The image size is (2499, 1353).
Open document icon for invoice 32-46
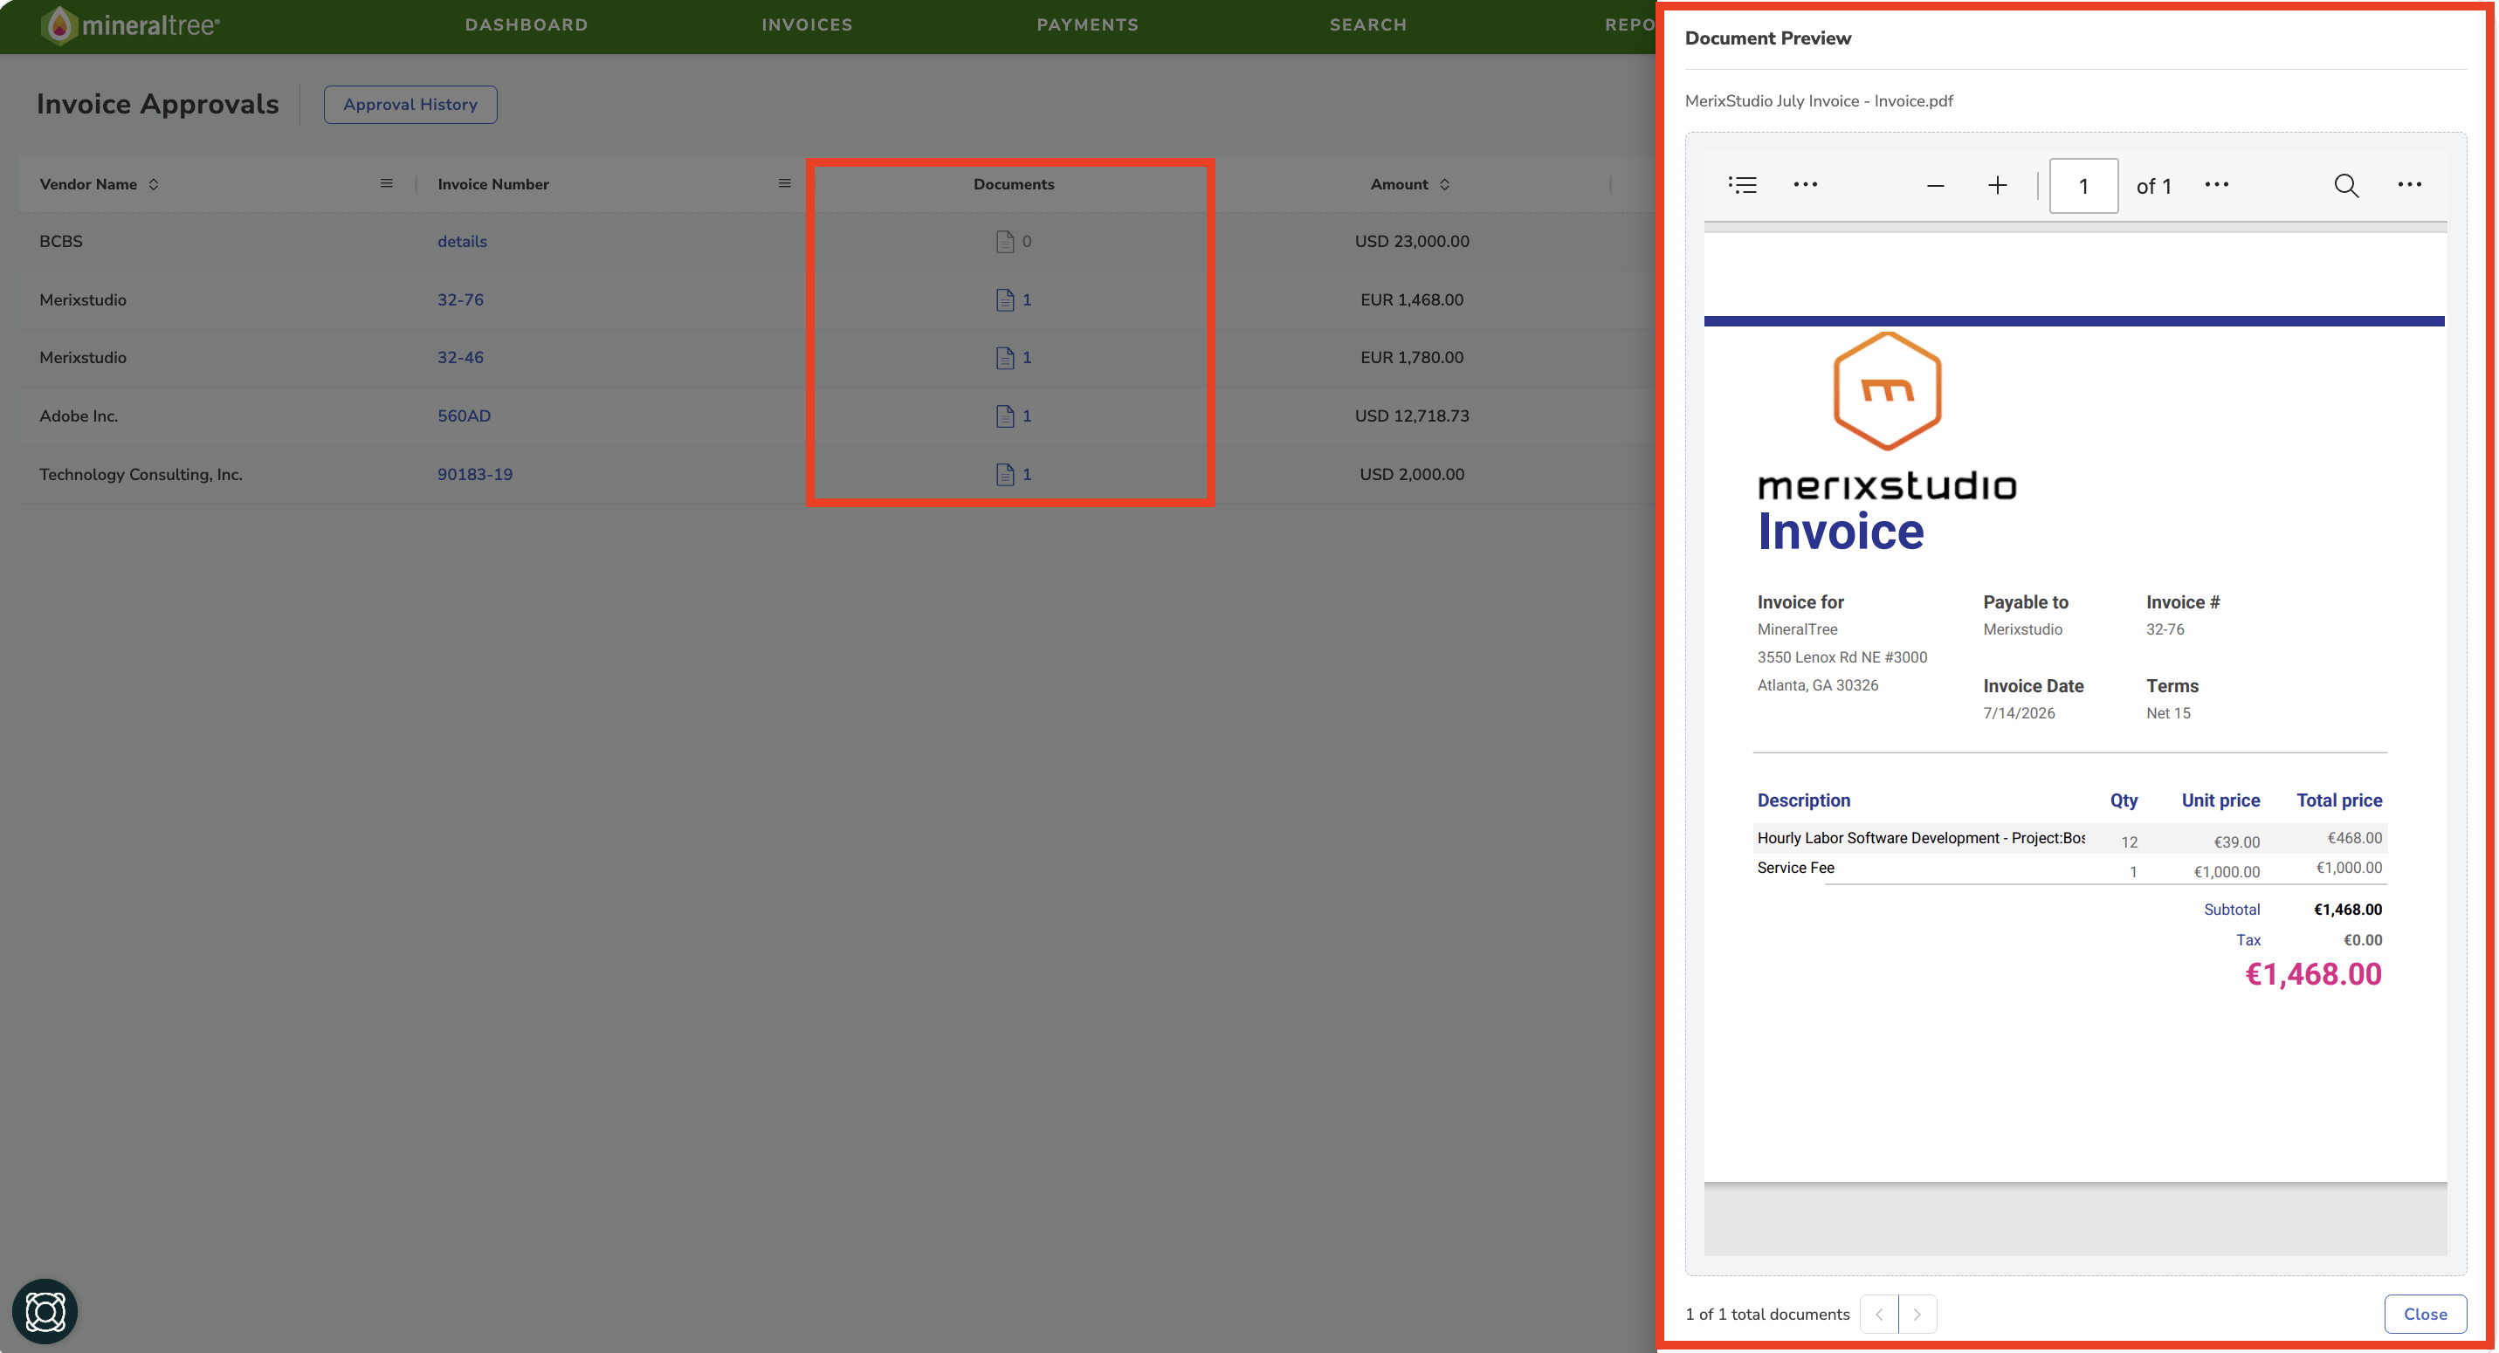click(1005, 358)
